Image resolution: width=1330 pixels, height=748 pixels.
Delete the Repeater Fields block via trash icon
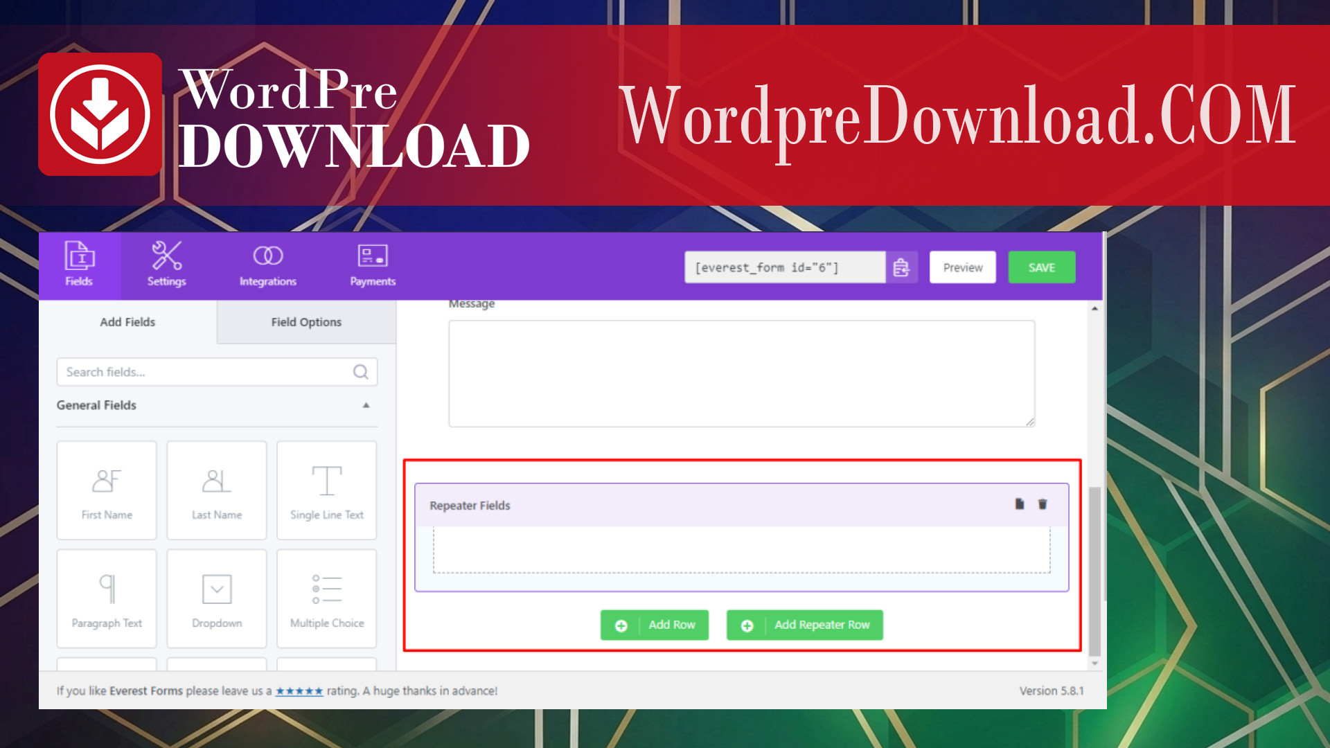[1043, 504]
